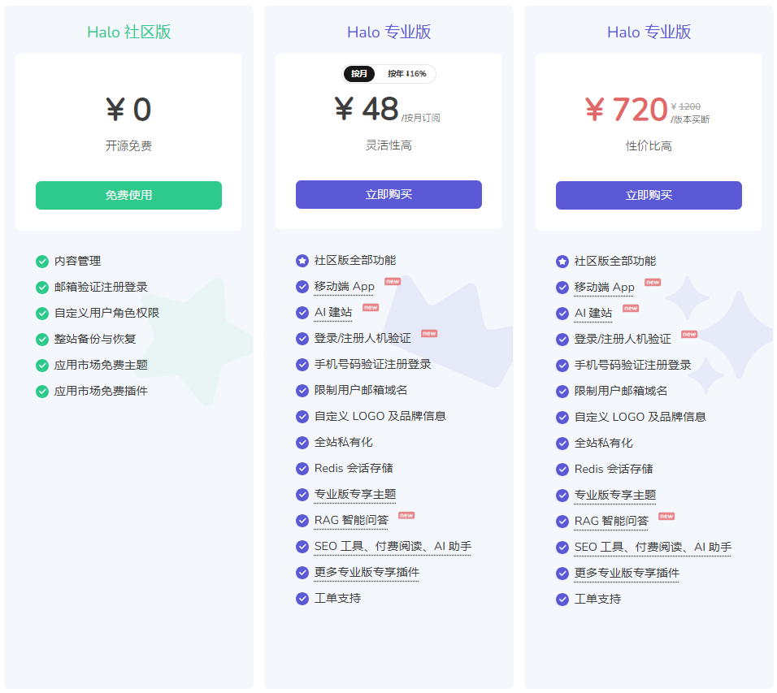Switch billing to 按月 monthly option

[359, 74]
